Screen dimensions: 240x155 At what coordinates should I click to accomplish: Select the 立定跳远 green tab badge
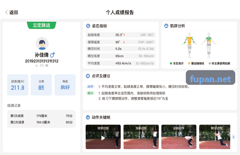[42, 25]
